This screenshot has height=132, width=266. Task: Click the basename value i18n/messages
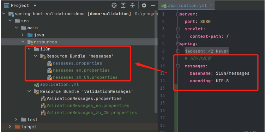[x=232, y=73]
